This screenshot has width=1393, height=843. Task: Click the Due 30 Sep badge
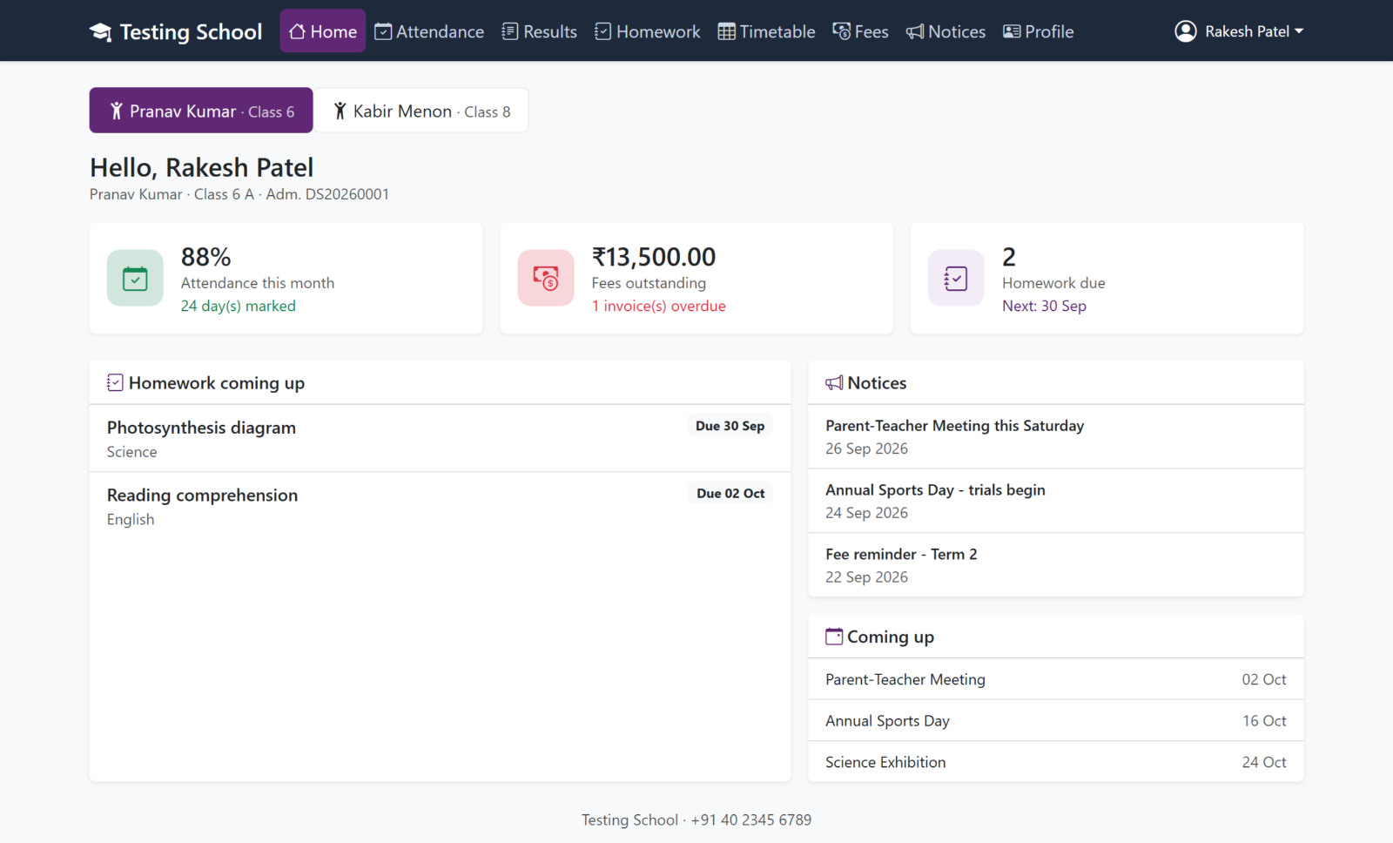point(730,426)
